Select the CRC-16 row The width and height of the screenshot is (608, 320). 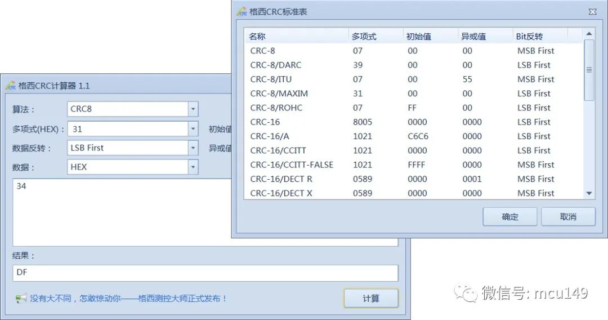[414, 122]
